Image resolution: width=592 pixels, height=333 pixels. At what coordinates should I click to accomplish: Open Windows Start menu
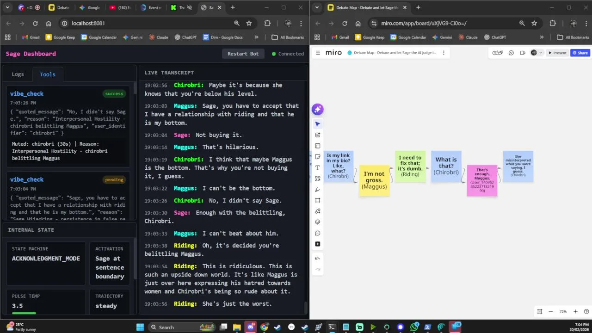pos(140,327)
